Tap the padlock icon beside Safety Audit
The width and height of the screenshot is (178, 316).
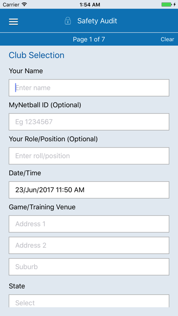coord(68,21)
